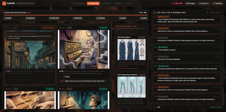Click the Critic Flagged badge on panel #1
This screenshot has height=112, width=226.
[48, 28]
